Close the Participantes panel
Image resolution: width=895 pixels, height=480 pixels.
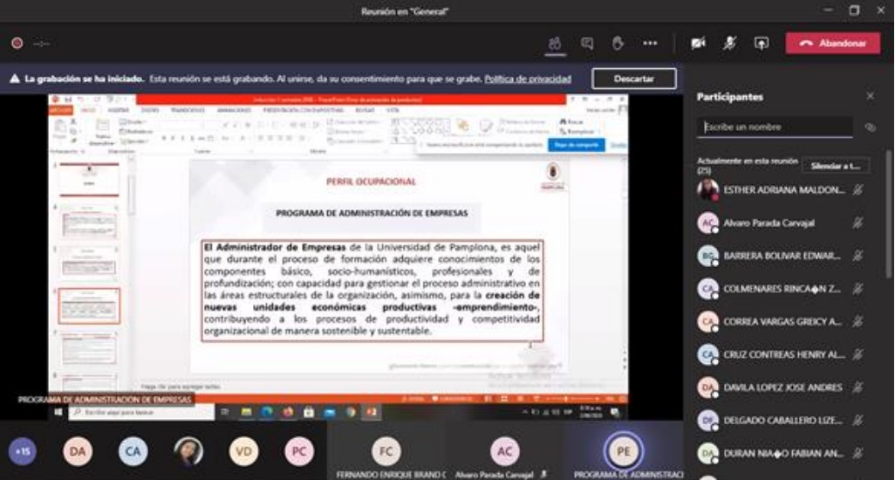870,97
